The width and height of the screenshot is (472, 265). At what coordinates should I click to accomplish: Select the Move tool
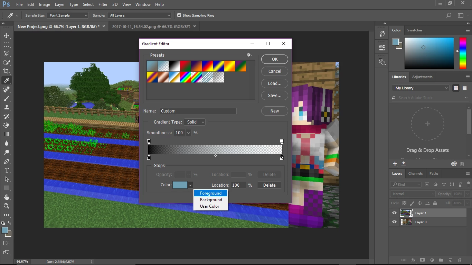coord(7,36)
